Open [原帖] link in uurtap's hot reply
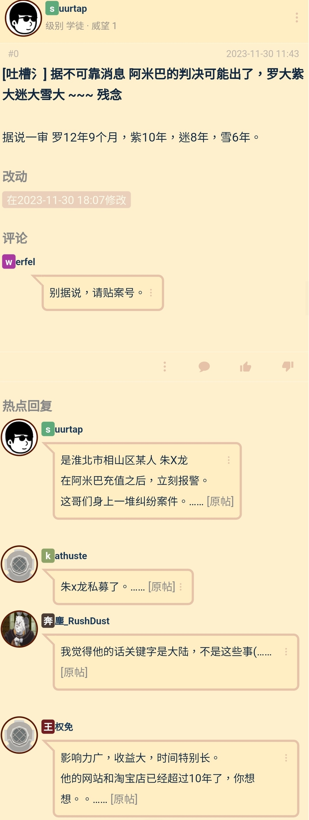The image size is (309, 820). pyautogui.click(x=220, y=501)
